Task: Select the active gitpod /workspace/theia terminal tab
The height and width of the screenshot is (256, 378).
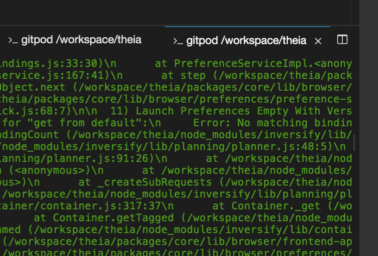Action: (247, 40)
